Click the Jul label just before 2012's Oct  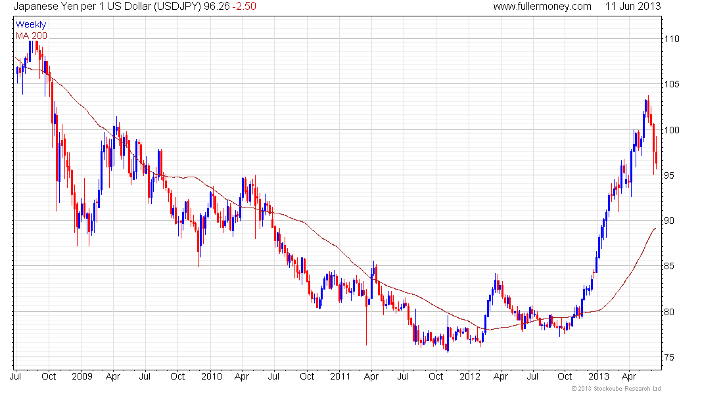click(x=532, y=376)
